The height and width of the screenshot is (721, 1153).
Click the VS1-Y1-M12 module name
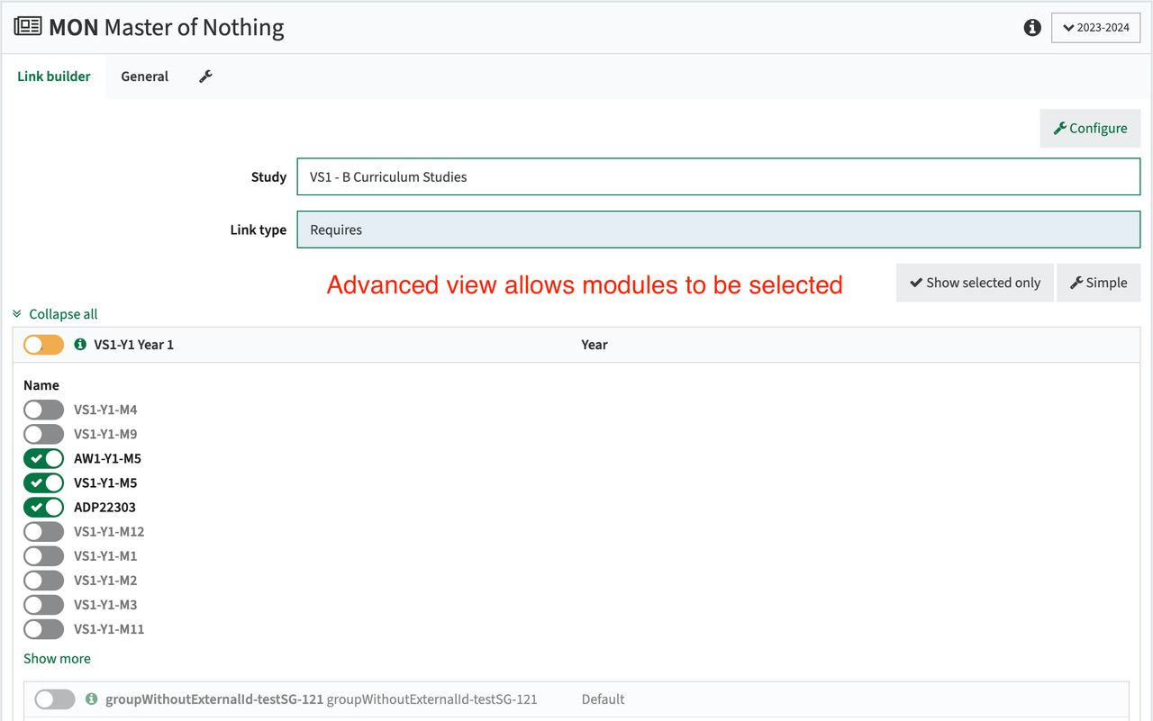coord(109,531)
